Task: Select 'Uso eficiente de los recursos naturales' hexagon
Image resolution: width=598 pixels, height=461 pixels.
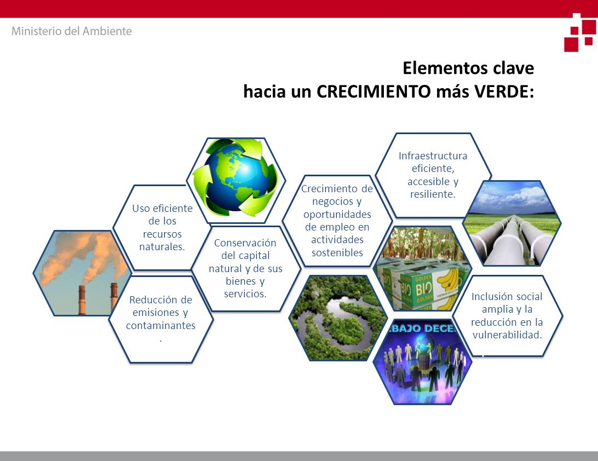Action: click(x=162, y=228)
